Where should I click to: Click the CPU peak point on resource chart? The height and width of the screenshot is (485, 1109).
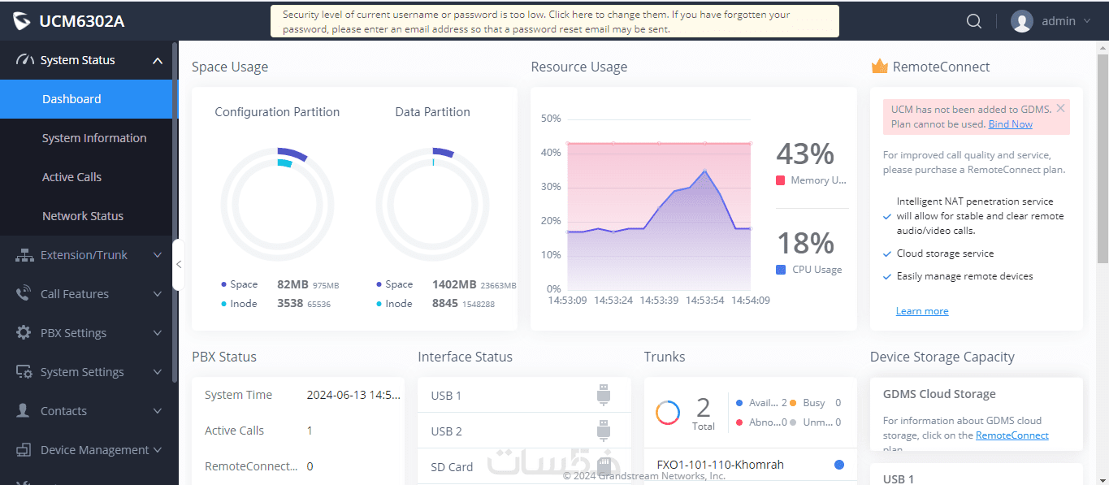pyautogui.click(x=704, y=171)
